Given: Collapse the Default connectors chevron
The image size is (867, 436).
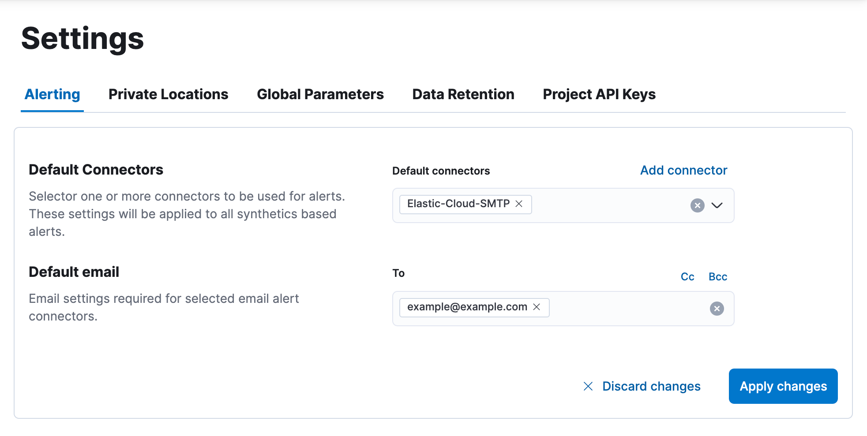Looking at the screenshot, I should pos(718,205).
